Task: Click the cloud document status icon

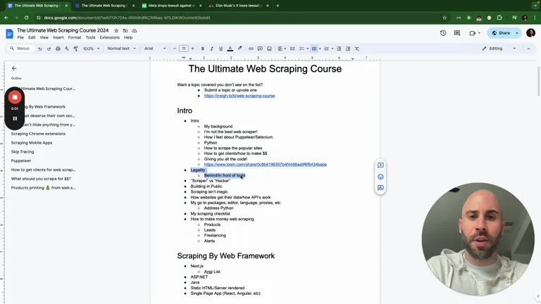Action: tap(135, 31)
